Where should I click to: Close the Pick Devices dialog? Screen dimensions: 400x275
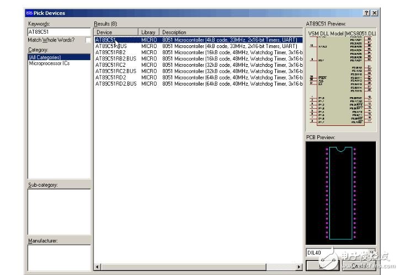click(375, 13)
